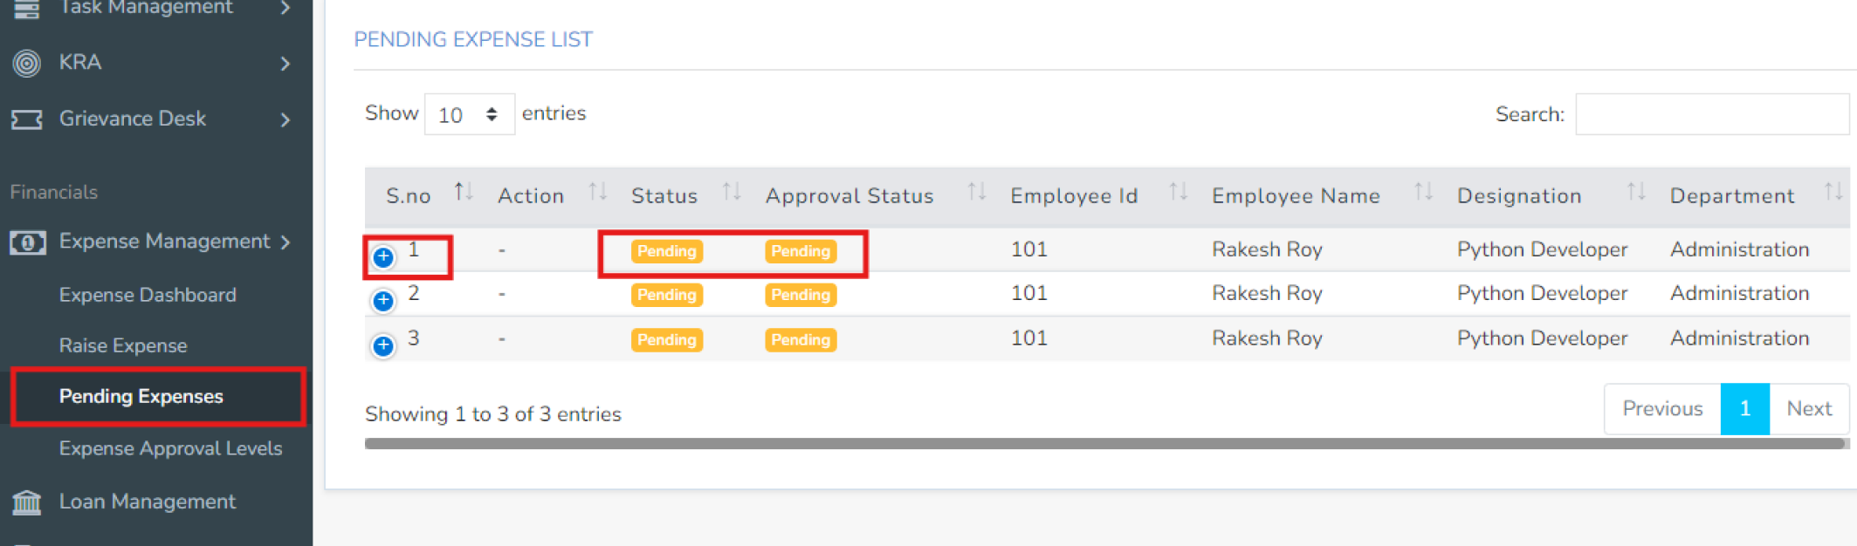Expand row 3 with the plus icon

click(383, 345)
